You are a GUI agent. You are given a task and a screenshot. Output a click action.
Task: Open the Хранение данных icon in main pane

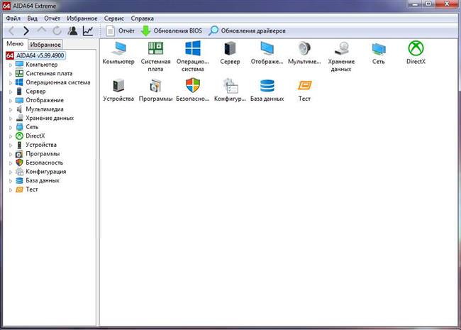tap(341, 49)
